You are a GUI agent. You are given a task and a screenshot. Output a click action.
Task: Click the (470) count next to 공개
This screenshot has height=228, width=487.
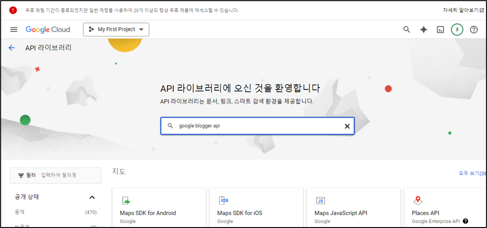tap(90, 212)
